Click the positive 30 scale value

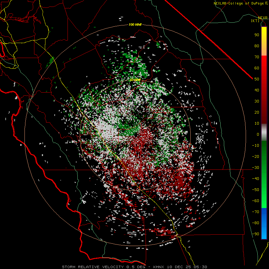257,101
